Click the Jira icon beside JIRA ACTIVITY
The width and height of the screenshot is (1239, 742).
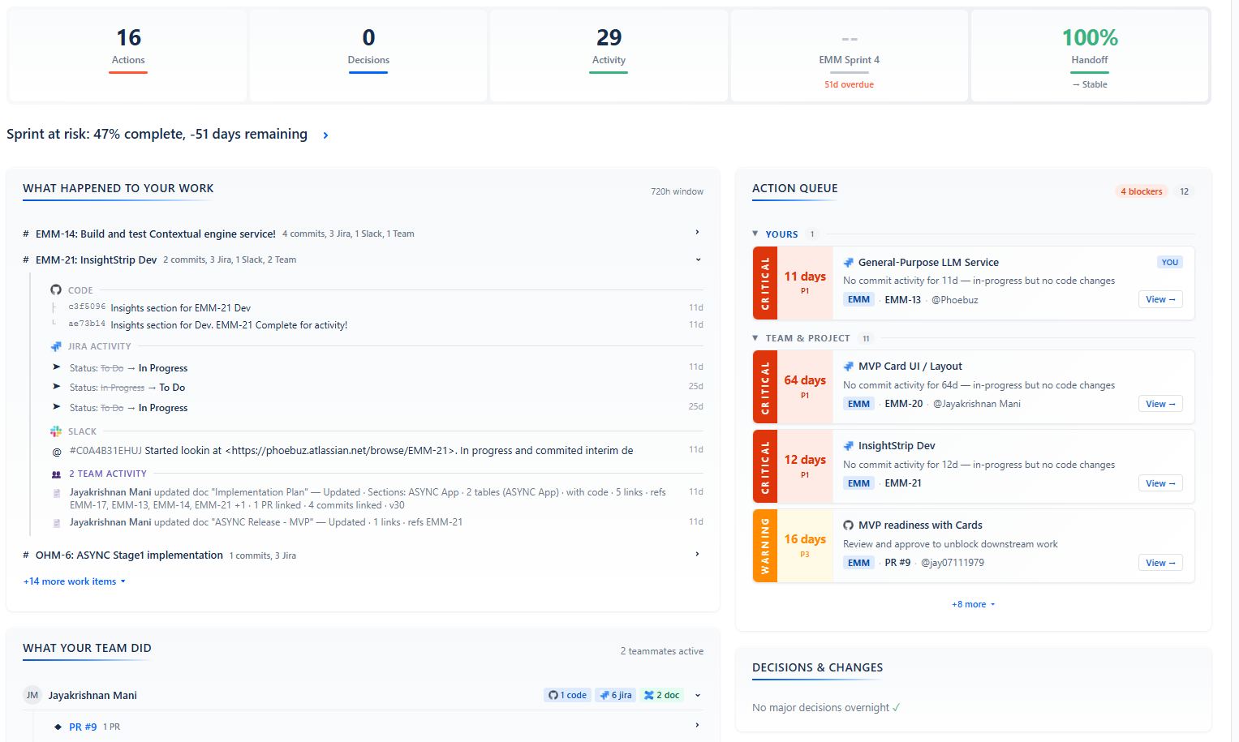pos(56,346)
